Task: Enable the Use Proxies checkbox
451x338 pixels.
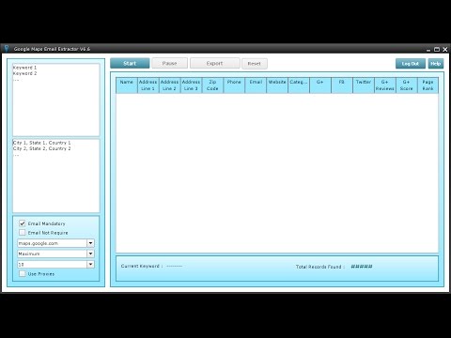Action: pyautogui.click(x=23, y=273)
